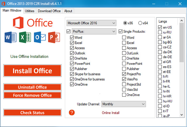Select the x64 architecture radio button
This screenshot has height=127, width=187.
(x=140, y=23)
